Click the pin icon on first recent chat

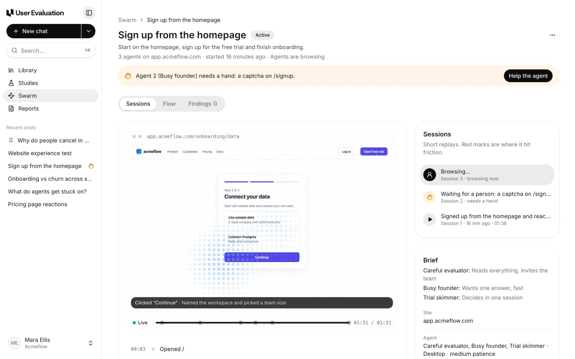[x=11, y=140]
